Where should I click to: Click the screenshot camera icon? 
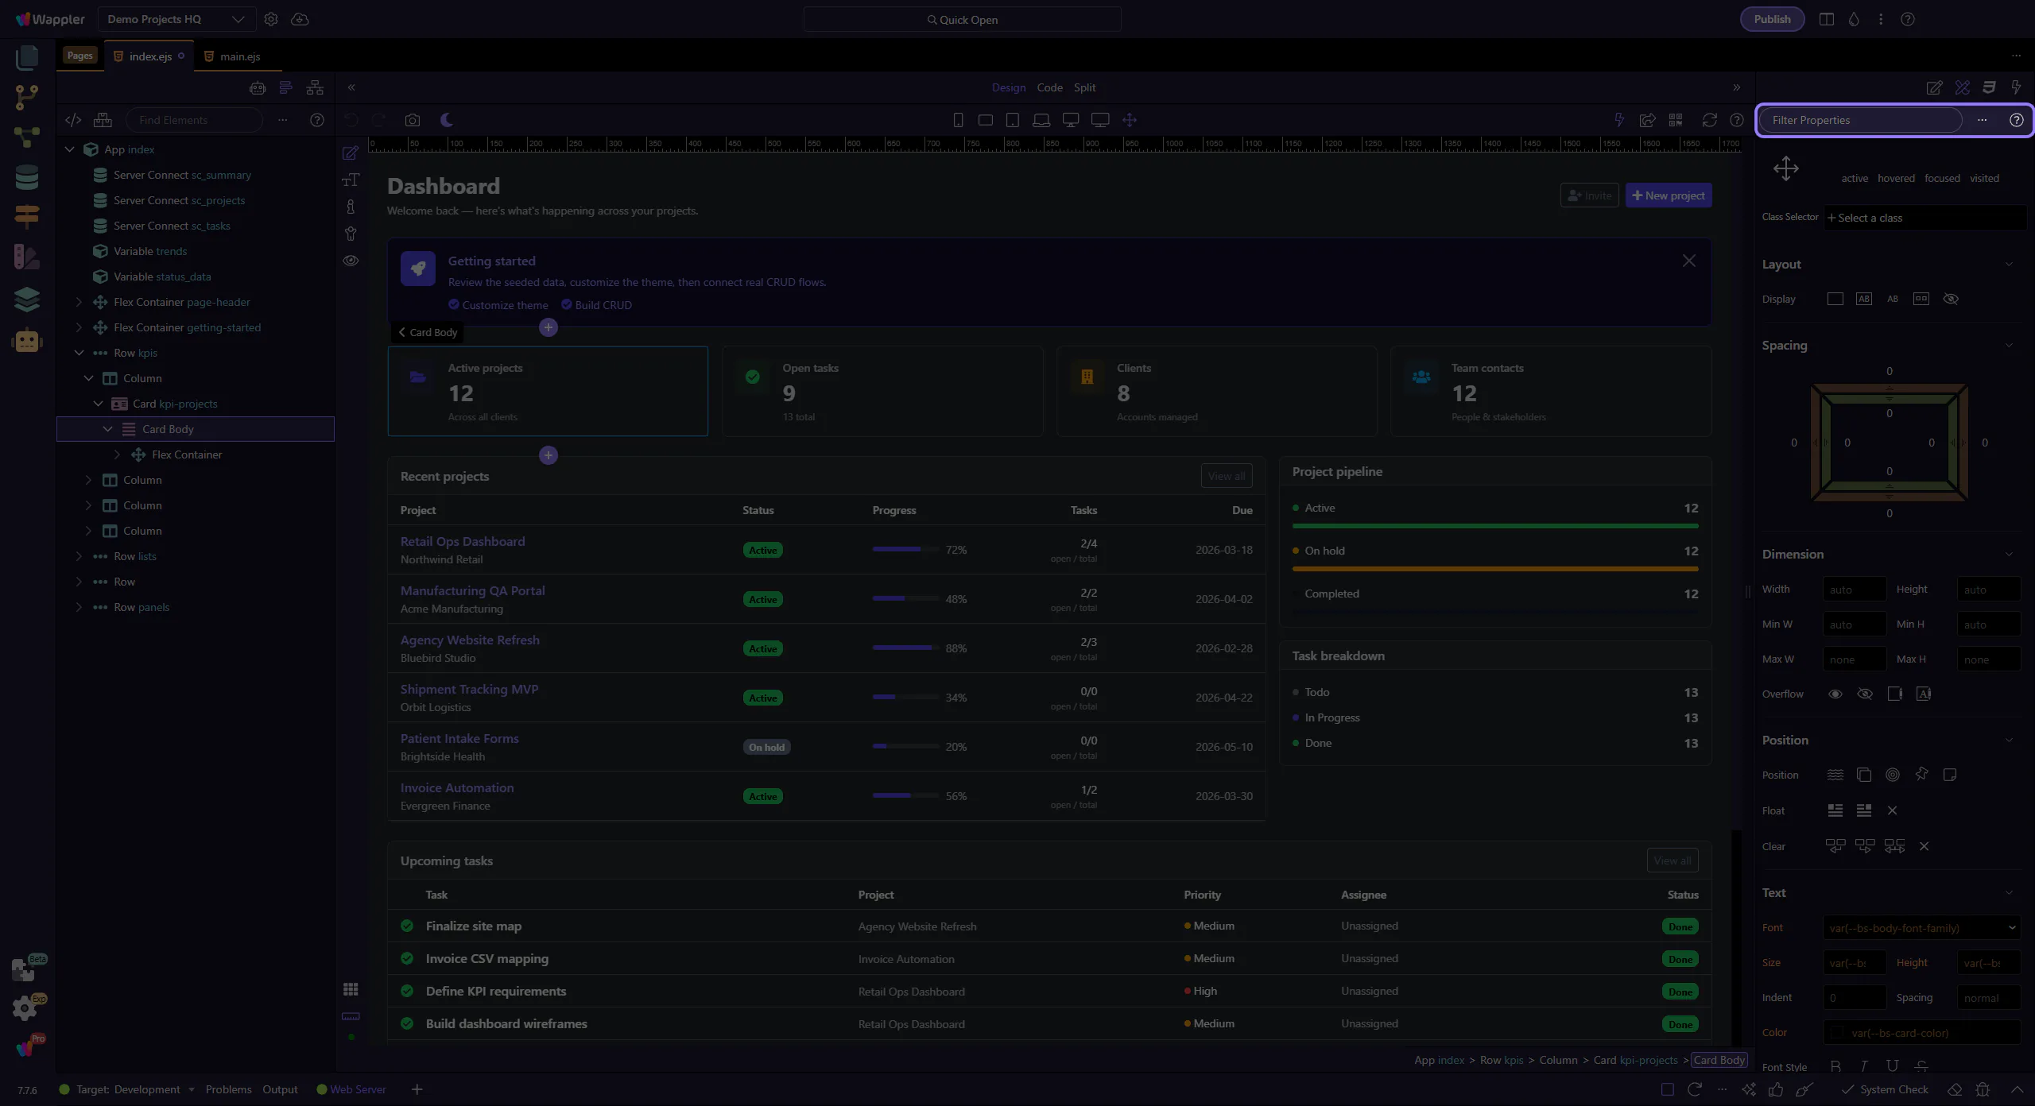pos(412,120)
